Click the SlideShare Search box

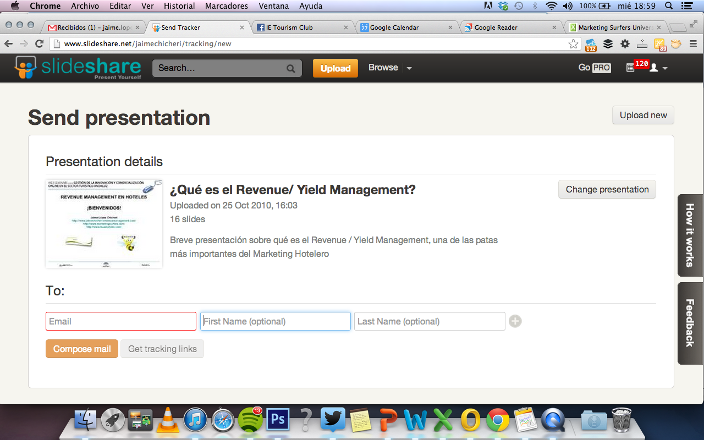[x=227, y=68]
